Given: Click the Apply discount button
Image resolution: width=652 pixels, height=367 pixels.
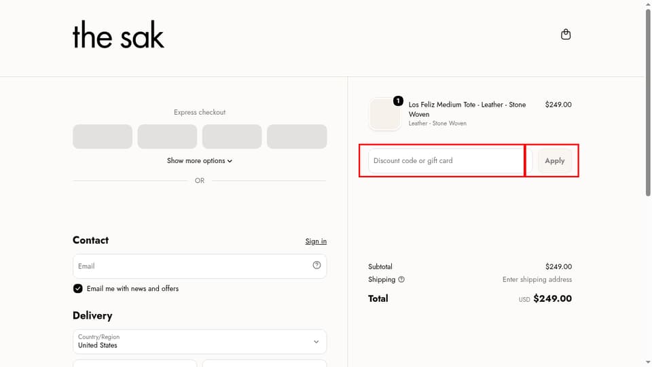Looking at the screenshot, I should (555, 160).
